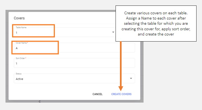Click the vertical orange arrow line
The height and width of the screenshot is (110, 202).
121,63
